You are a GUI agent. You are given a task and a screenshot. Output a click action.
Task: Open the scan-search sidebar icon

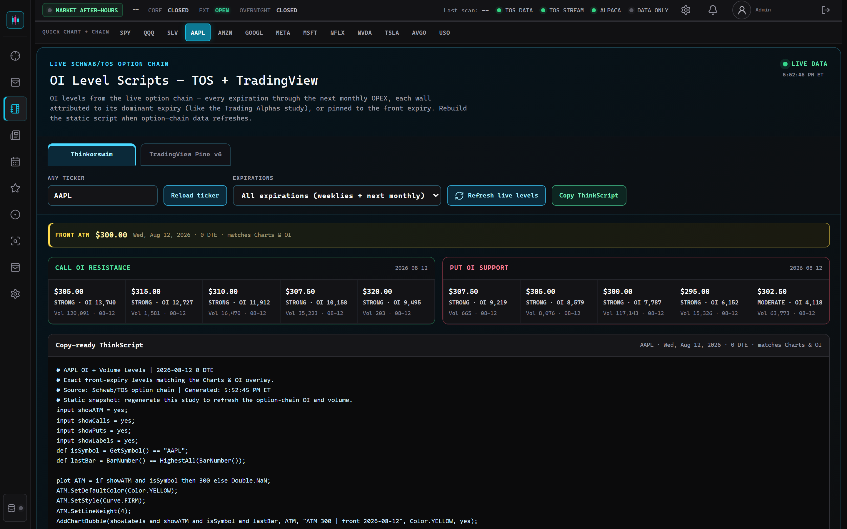coord(15,241)
